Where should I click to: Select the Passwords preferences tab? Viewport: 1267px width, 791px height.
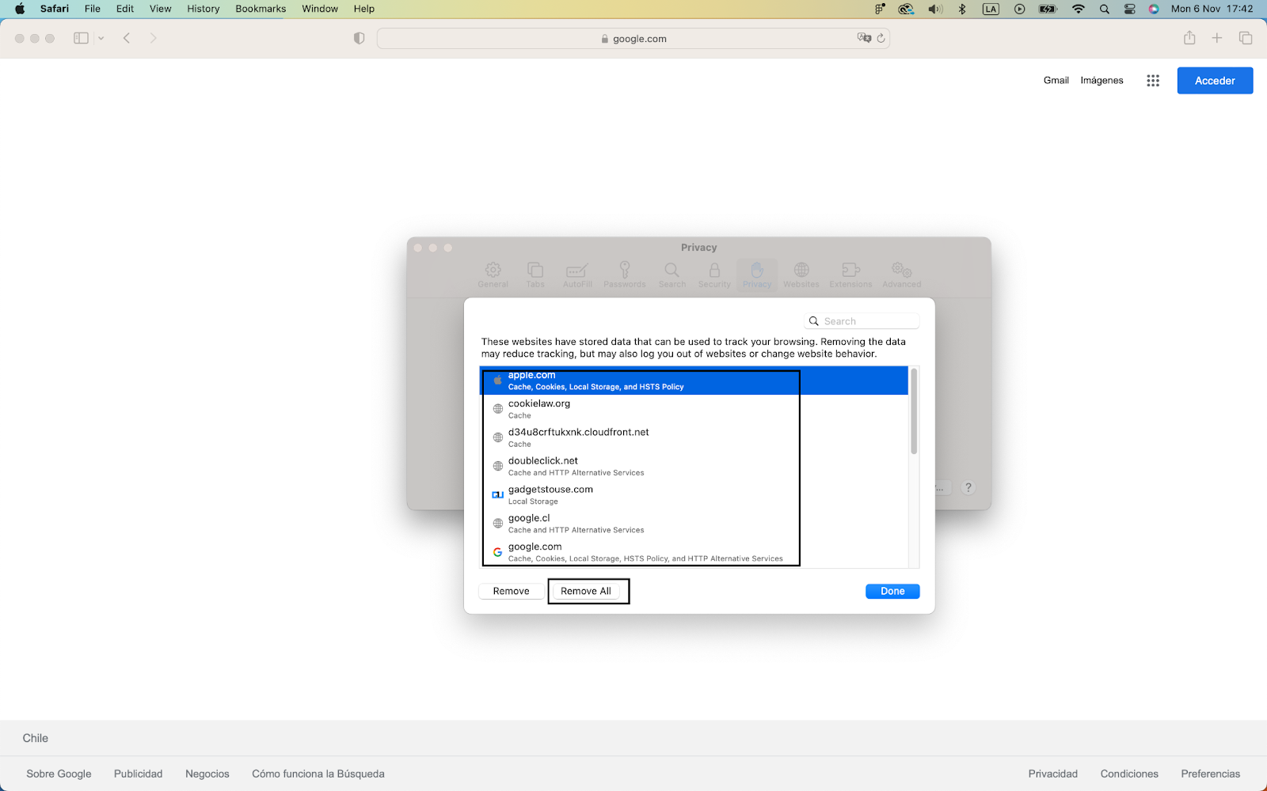tap(625, 275)
